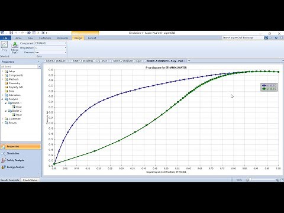Select the Design ribbon tab

(78, 38)
